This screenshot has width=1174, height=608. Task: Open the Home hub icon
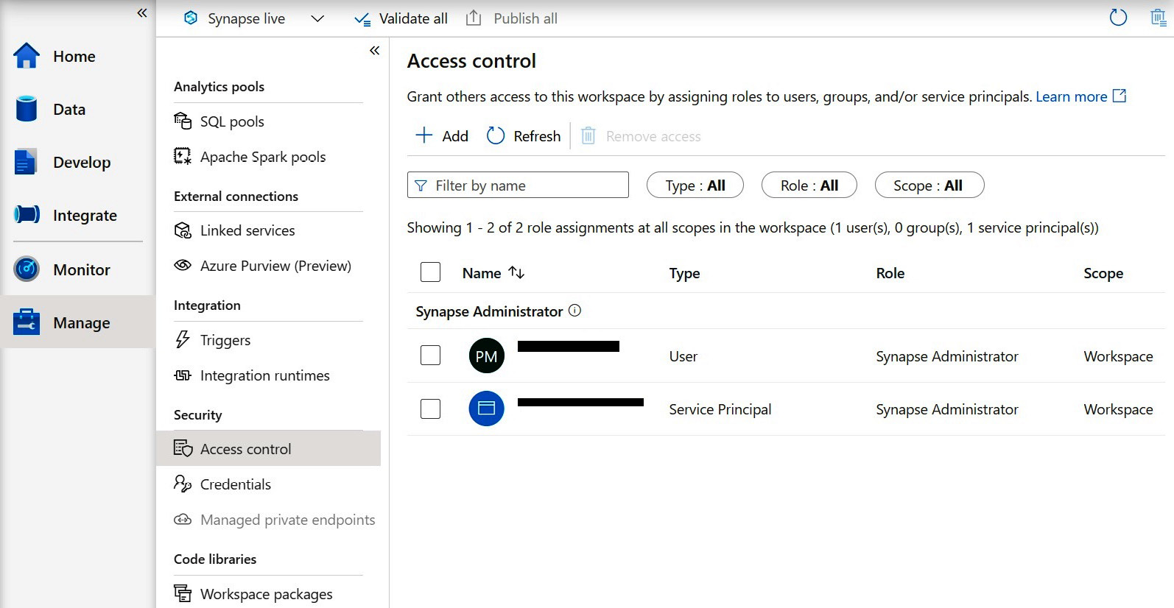tap(27, 56)
